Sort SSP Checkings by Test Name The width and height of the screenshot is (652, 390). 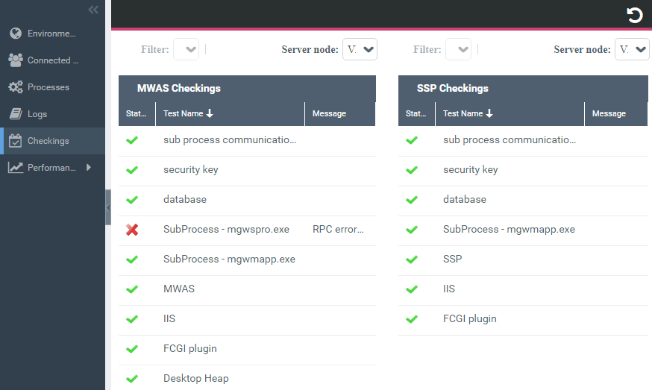[468, 114]
